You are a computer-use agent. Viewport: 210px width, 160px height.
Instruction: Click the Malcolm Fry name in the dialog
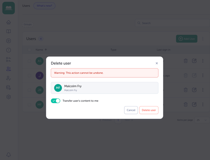pyautogui.click(x=73, y=86)
